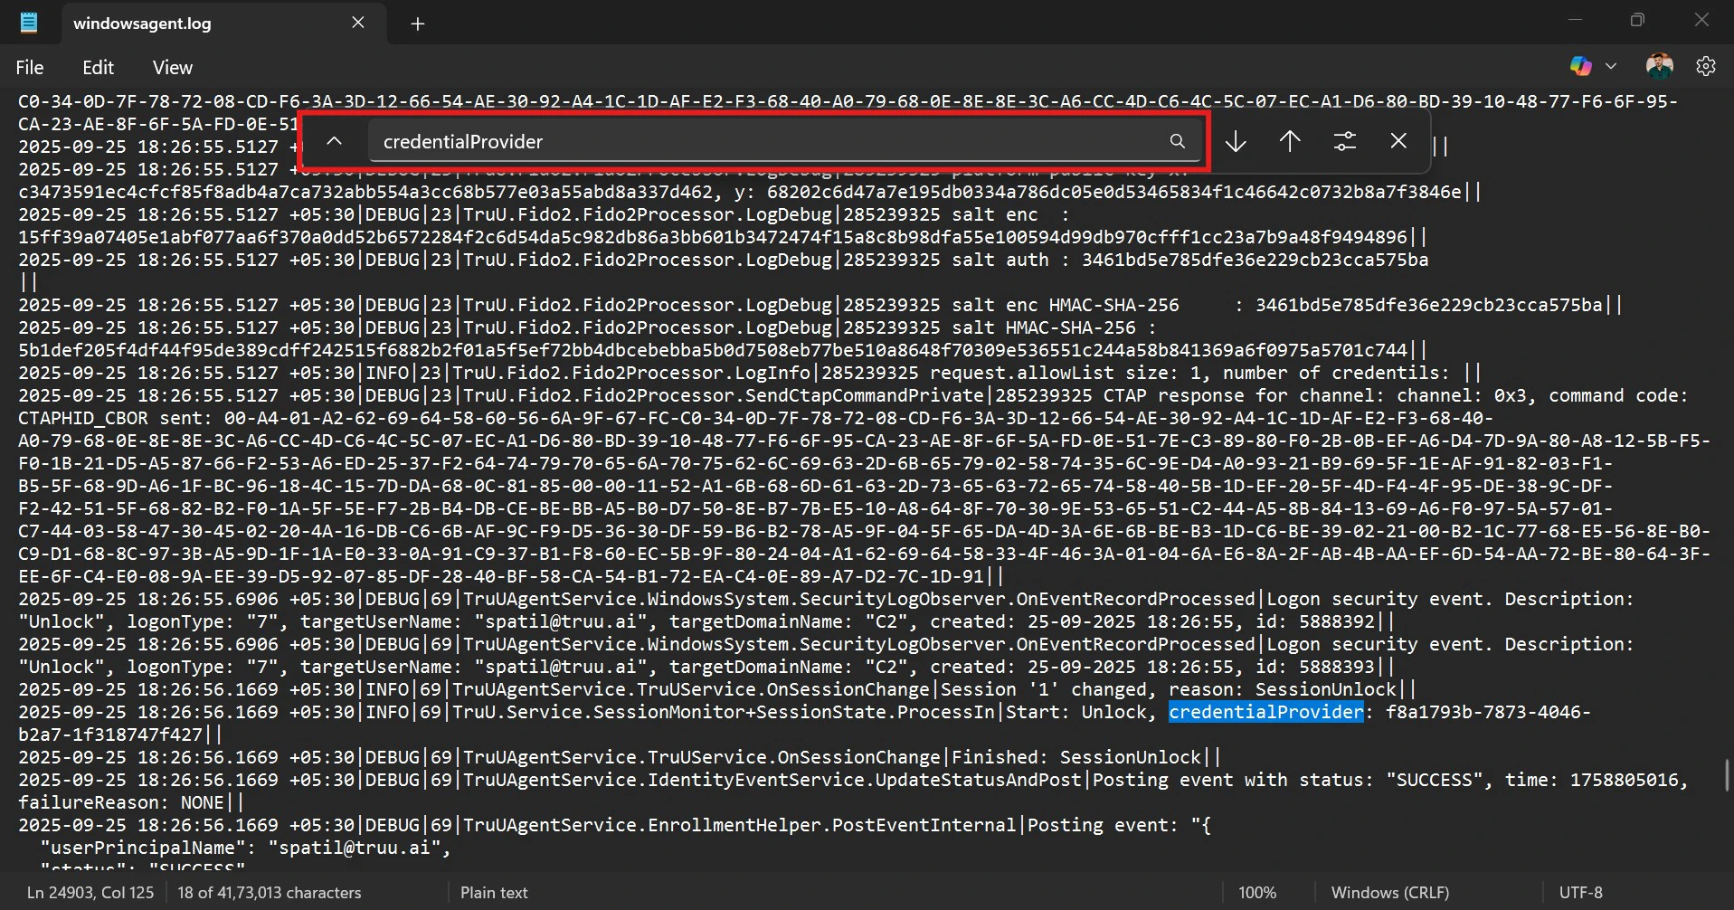Find previous match with up arrow
This screenshot has height=910, width=1734.
(1290, 141)
